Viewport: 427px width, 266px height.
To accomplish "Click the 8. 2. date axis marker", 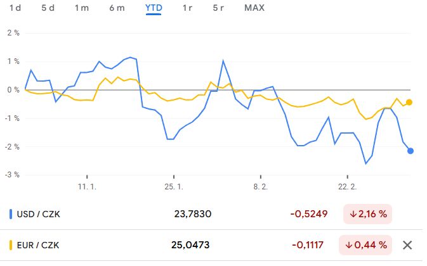I will [261, 187].
